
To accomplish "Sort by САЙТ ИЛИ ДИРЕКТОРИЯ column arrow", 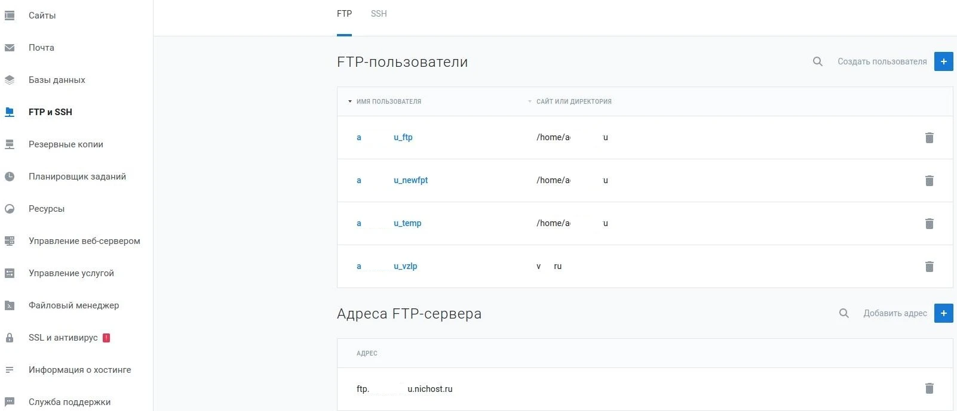I will (529, 101).
